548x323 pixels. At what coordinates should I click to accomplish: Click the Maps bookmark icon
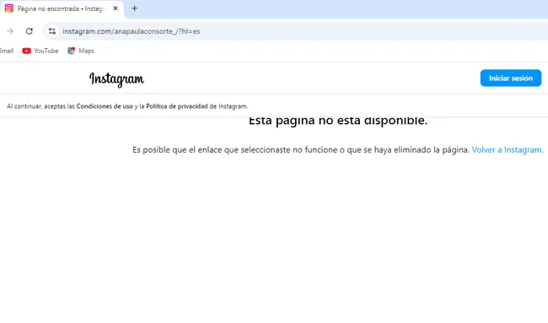(x=72, y=51)
